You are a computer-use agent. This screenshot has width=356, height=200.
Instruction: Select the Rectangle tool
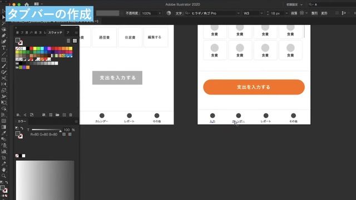tap(4, 60)
